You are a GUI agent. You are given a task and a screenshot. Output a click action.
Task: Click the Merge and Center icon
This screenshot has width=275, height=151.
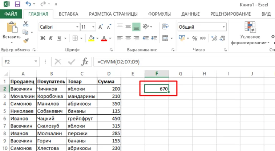165,38
